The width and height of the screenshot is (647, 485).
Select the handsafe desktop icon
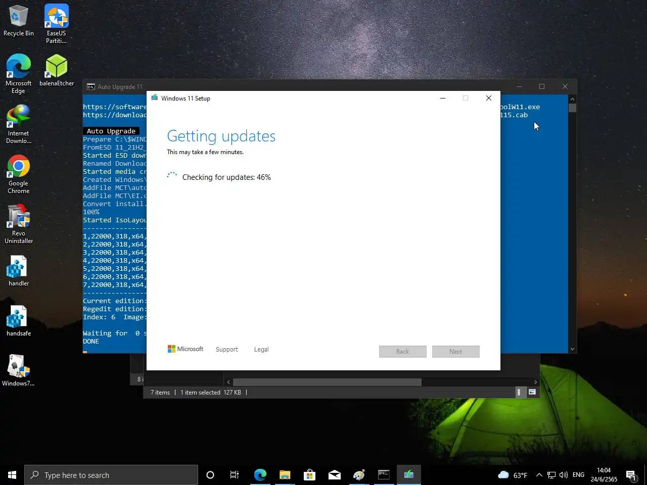[19, 320]
